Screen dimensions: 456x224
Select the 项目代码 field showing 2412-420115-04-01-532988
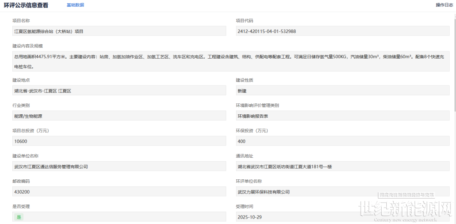tap(342, 31)
